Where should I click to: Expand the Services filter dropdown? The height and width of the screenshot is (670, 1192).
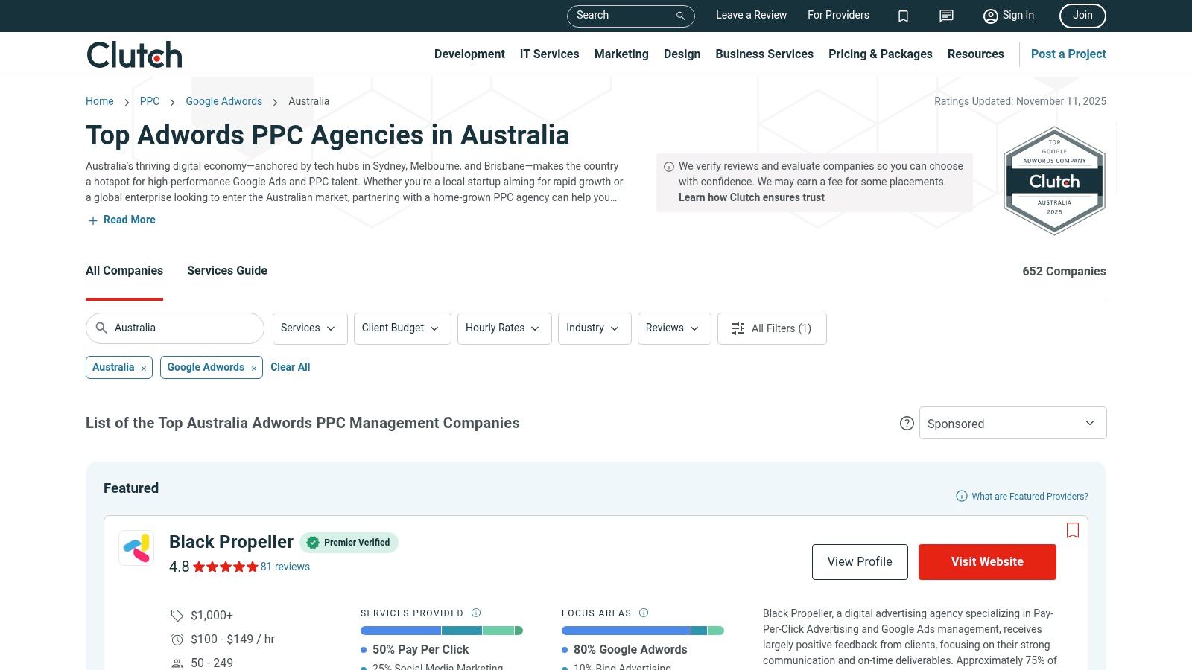(310, 328)
